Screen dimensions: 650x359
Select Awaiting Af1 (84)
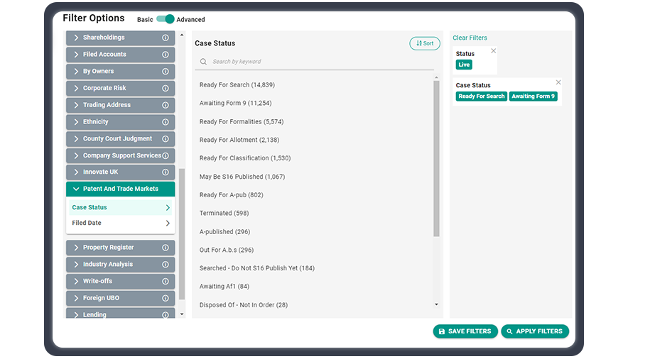pyautogui.click(x=224, y=287)
